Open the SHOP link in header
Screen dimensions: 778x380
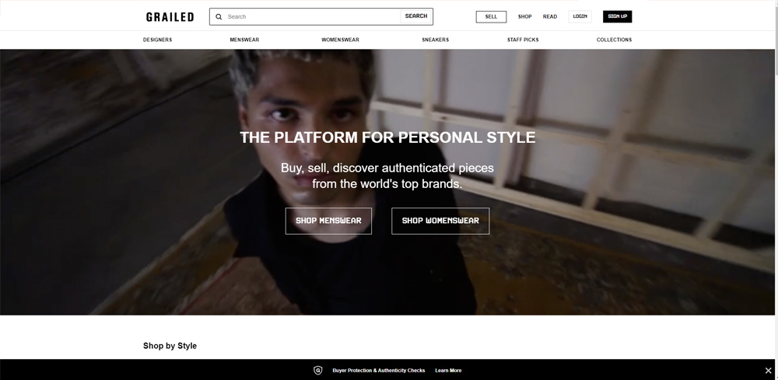point(524,17)
